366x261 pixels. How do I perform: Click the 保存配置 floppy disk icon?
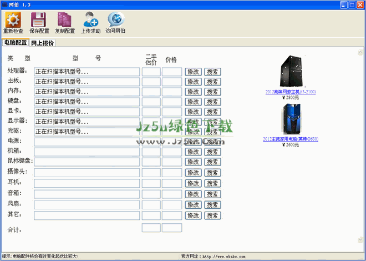click(39, 20)
